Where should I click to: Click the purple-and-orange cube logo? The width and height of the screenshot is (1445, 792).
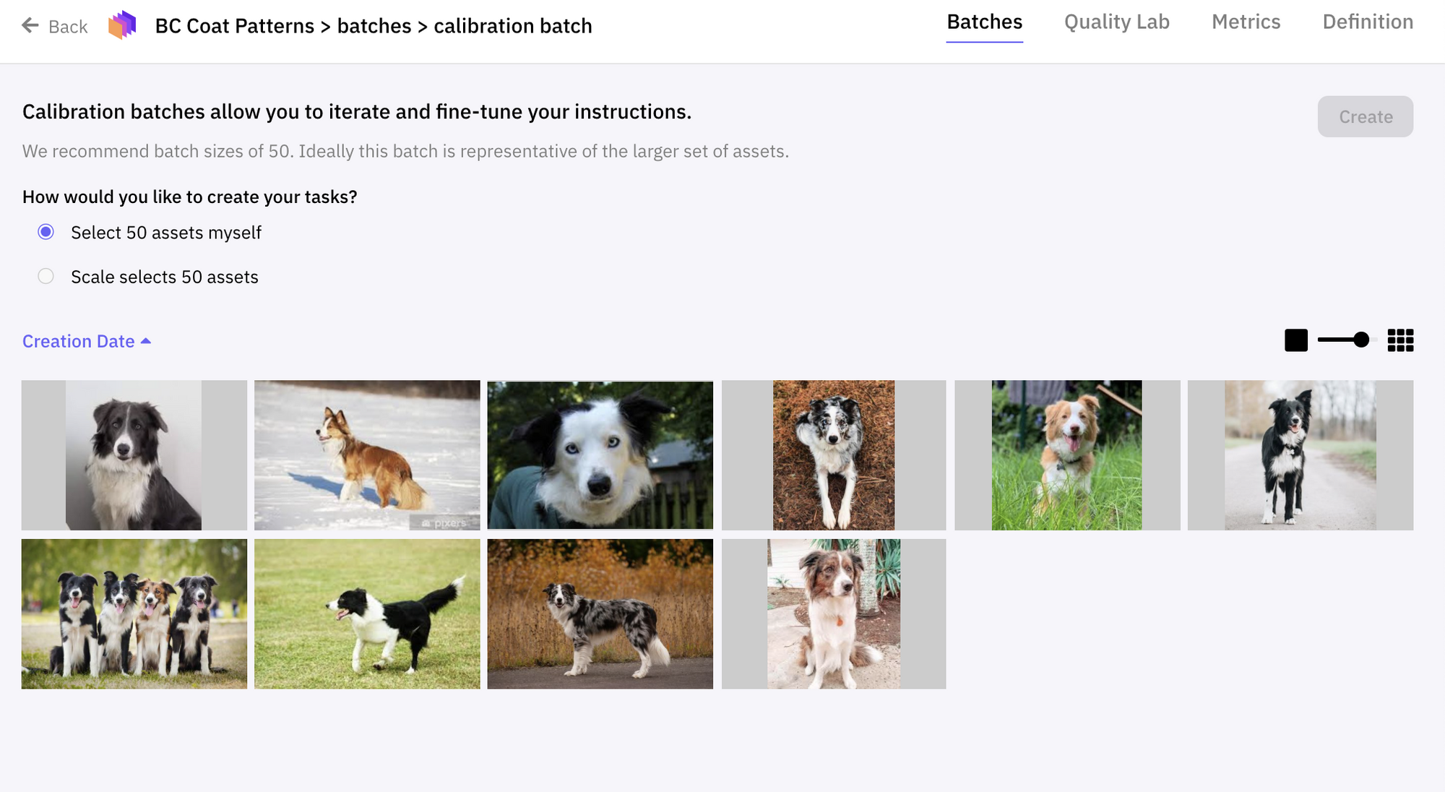coord(122,25)
